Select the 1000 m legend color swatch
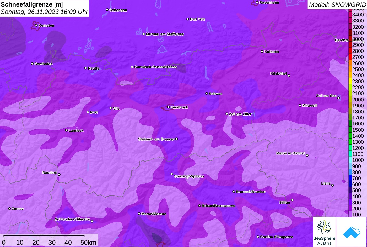The image size is (367, 247). click(x=350, y=160)
